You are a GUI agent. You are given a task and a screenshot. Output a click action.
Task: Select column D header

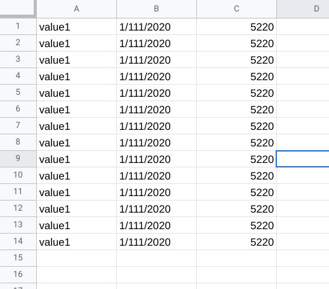click(303, 9)
